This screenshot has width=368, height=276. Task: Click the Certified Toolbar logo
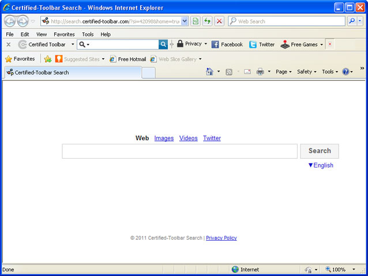[22, 44]
